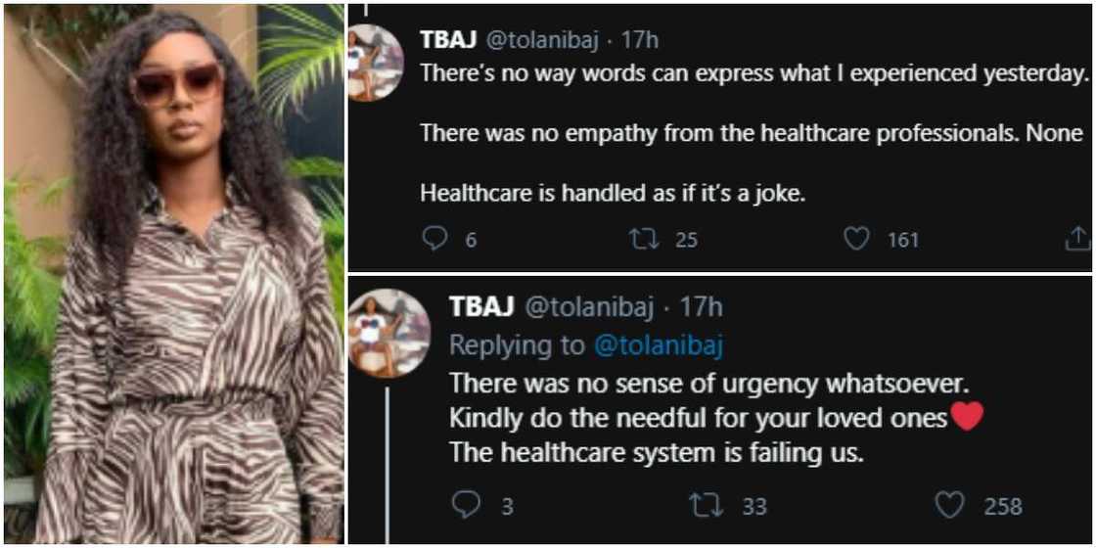Image resolution: width=1096 pixels, height=548 pixels.
Task: Click the share icon on the first tweet
Action: [1076, 239]
